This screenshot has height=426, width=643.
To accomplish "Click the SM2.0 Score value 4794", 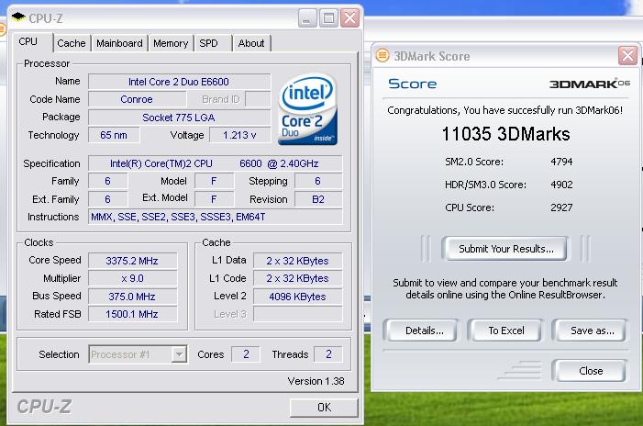I will tap(561, 162).
